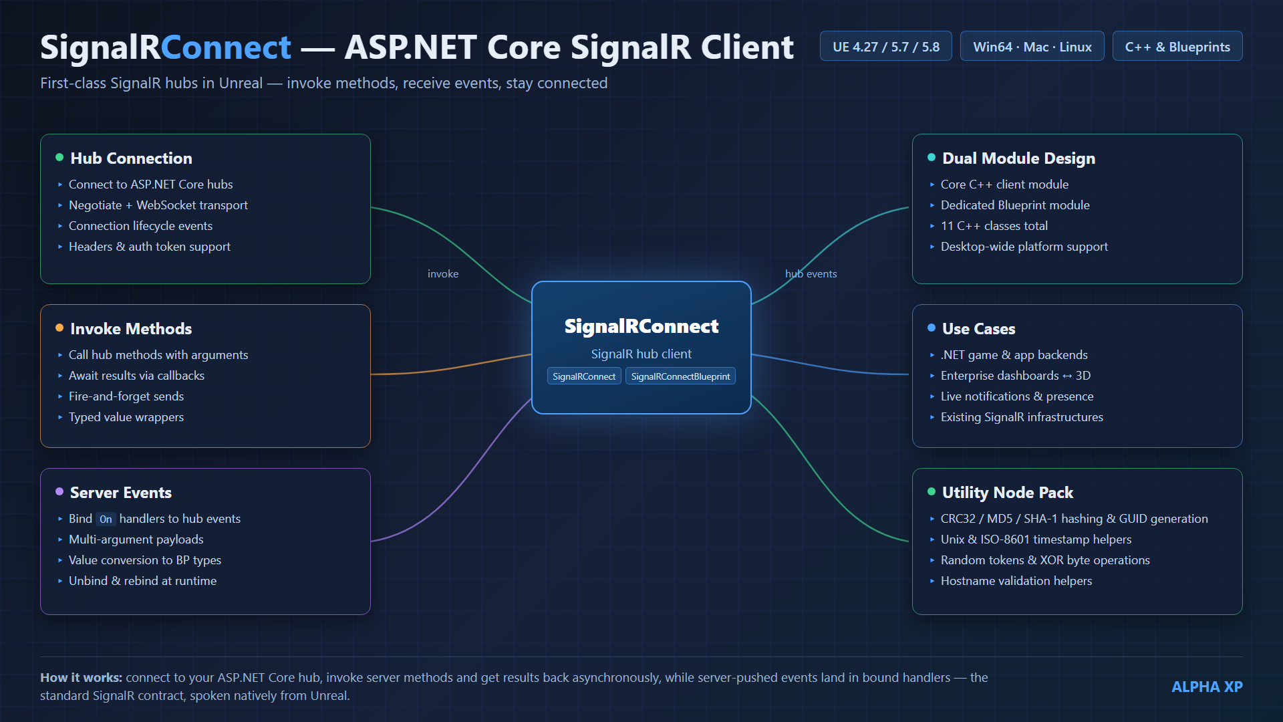Click the blue dot beside Use Cases
This screenshot has height=722, width=1283.
tap(932, 328)
